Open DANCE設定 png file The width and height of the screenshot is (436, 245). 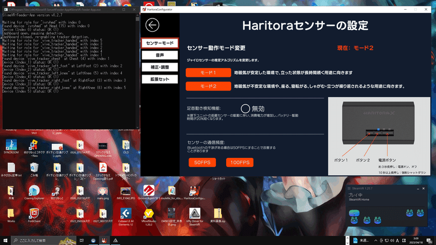coord(172,217)
